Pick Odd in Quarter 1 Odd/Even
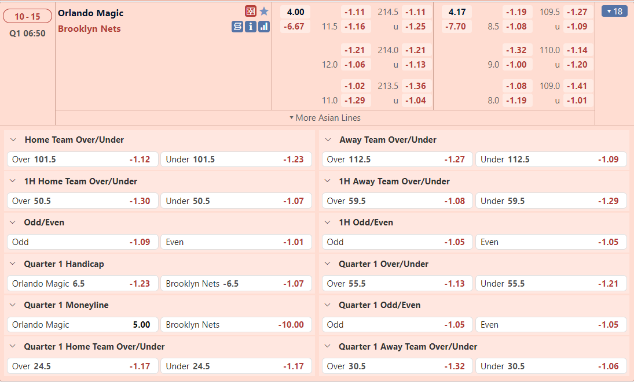 [397, 325]
